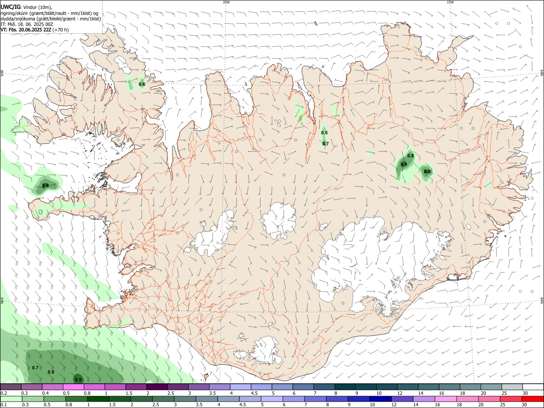
Task: Select the bright pink 0.5 sleet legend swatch
Action: pyautogui.click(x=73, y=387)
